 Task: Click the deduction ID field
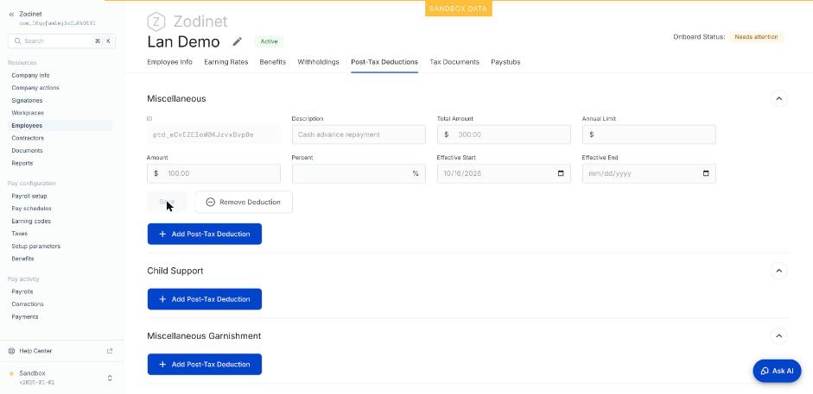213,134
